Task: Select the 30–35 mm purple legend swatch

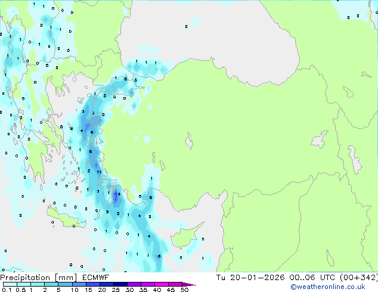Action: point(134,284)
